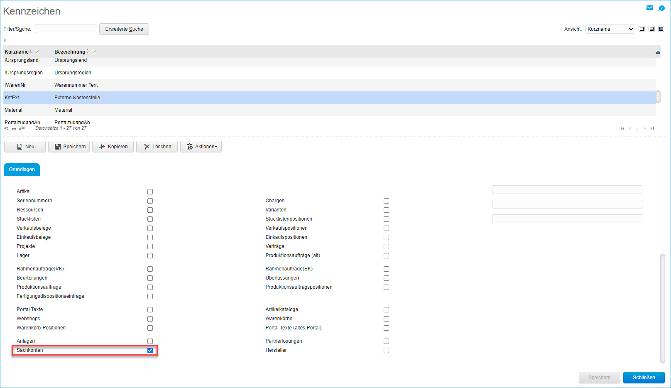Image resolution: width=671 pixels, height=388 pixels.
Task: Open the help speech bubble icon
Action: [661, 8]
